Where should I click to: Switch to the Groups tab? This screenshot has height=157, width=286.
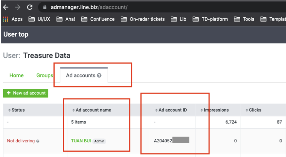pos(45,75)
